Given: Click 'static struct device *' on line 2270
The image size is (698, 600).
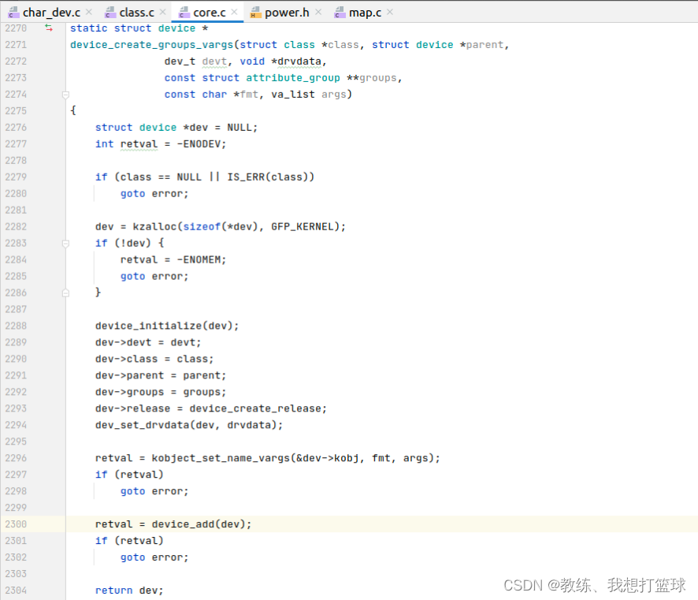Looking at the screenshot, I should pyautogui.click(x=139, y=28).
